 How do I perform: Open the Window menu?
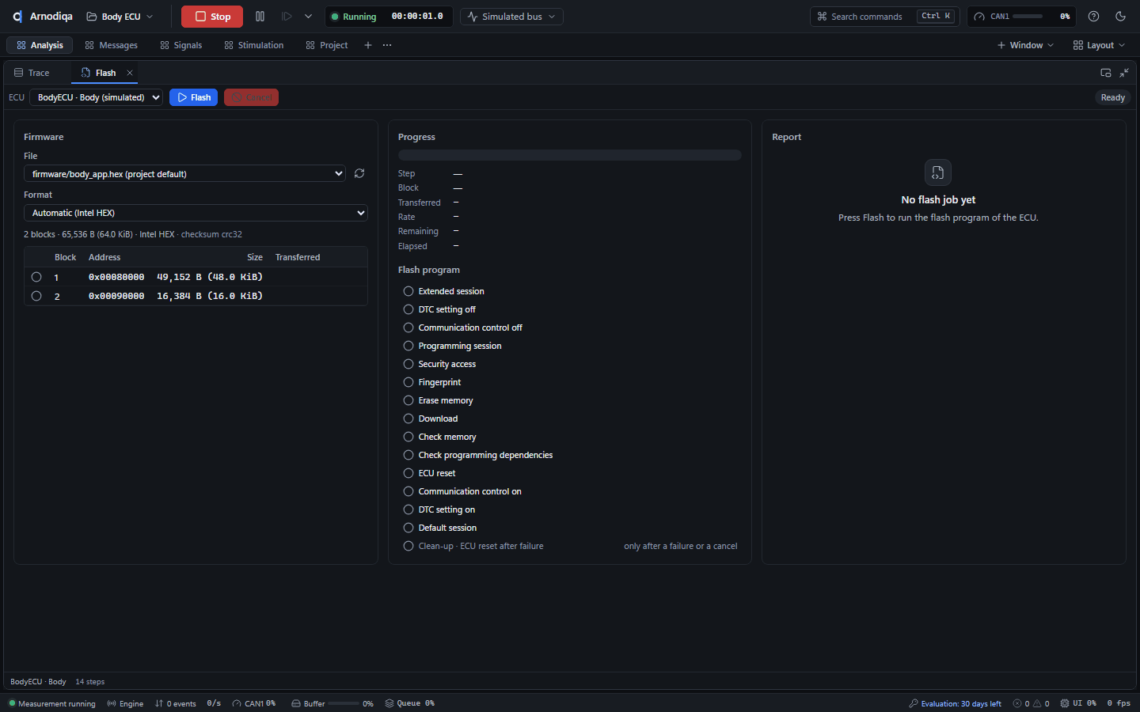pos(1025,45)
